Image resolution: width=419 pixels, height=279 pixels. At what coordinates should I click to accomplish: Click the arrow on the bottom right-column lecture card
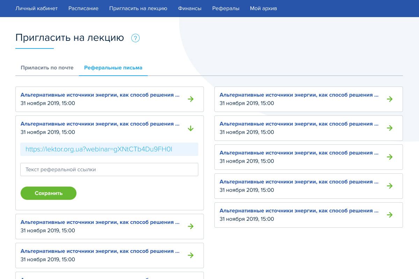click(390, 215)
